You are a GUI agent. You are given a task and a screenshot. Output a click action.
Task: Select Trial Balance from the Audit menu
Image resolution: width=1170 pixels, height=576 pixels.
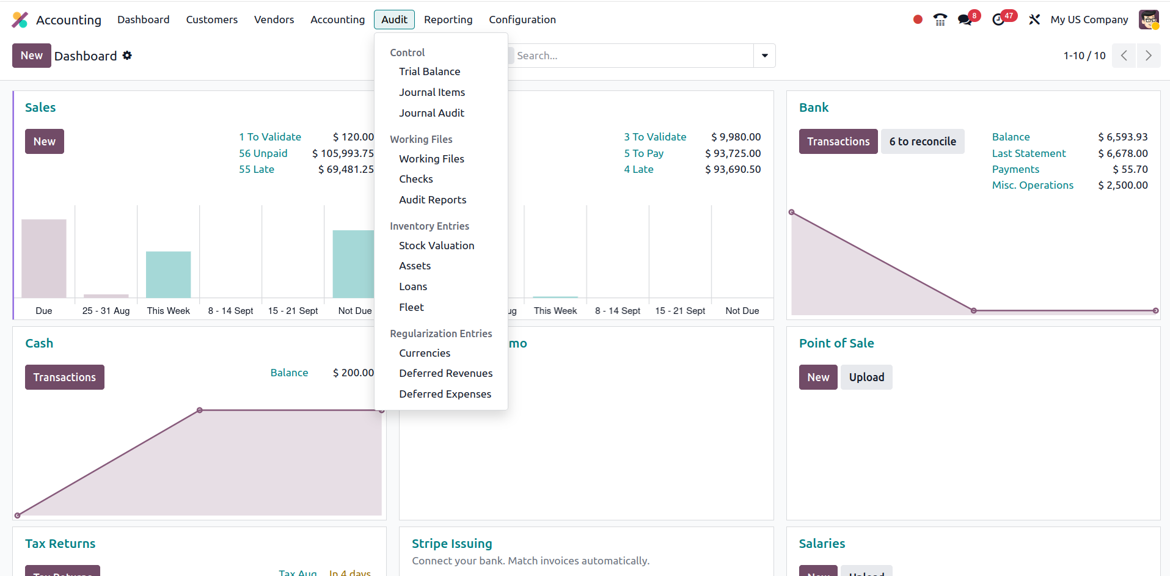point(430,71)
